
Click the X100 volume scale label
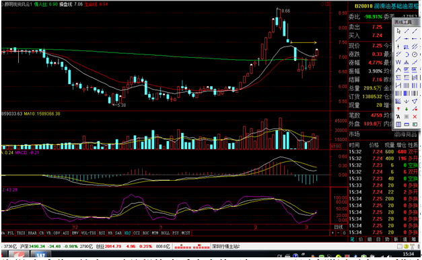[336, 146]
